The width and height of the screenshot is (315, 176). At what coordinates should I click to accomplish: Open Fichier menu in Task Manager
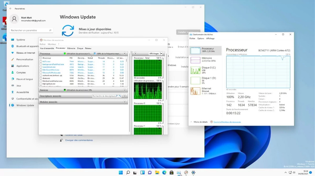[x=192, y=39]
